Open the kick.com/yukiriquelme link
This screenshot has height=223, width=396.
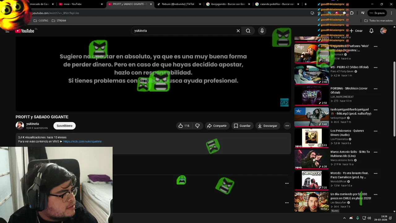pyautogui.click(x=82, y=142)
